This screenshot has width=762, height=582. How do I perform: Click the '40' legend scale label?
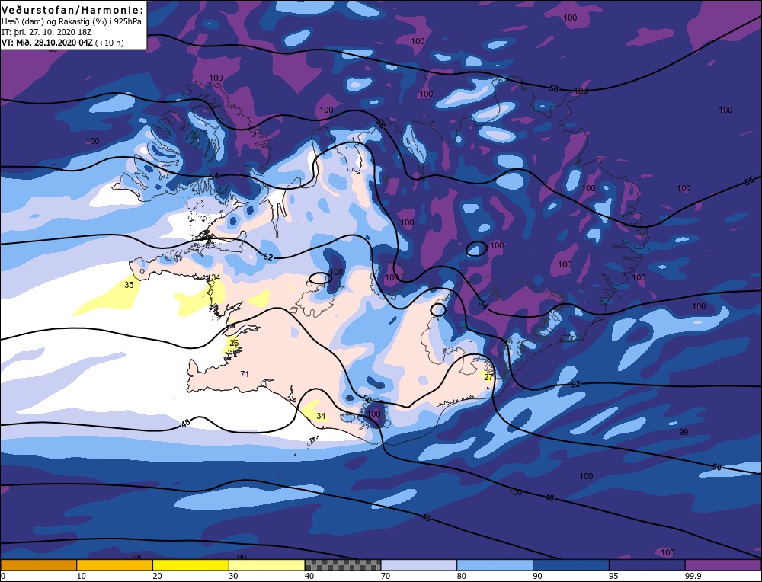click(309, 576)
